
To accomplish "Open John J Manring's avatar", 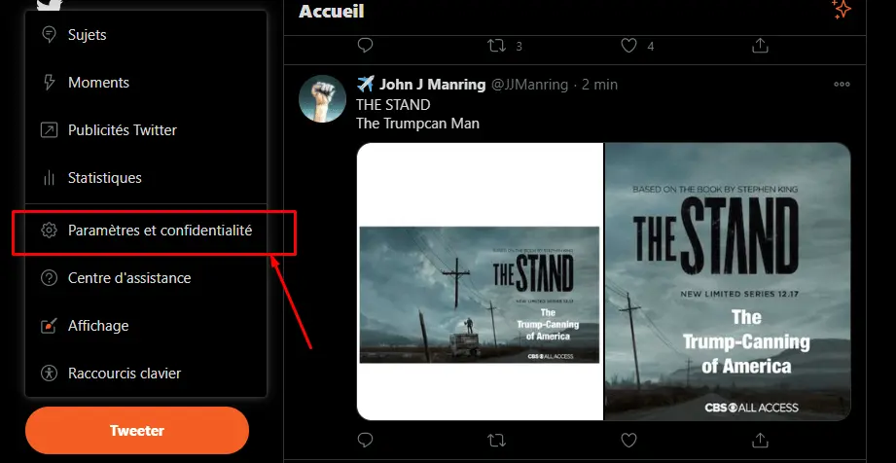I will (x=322, y=99).
